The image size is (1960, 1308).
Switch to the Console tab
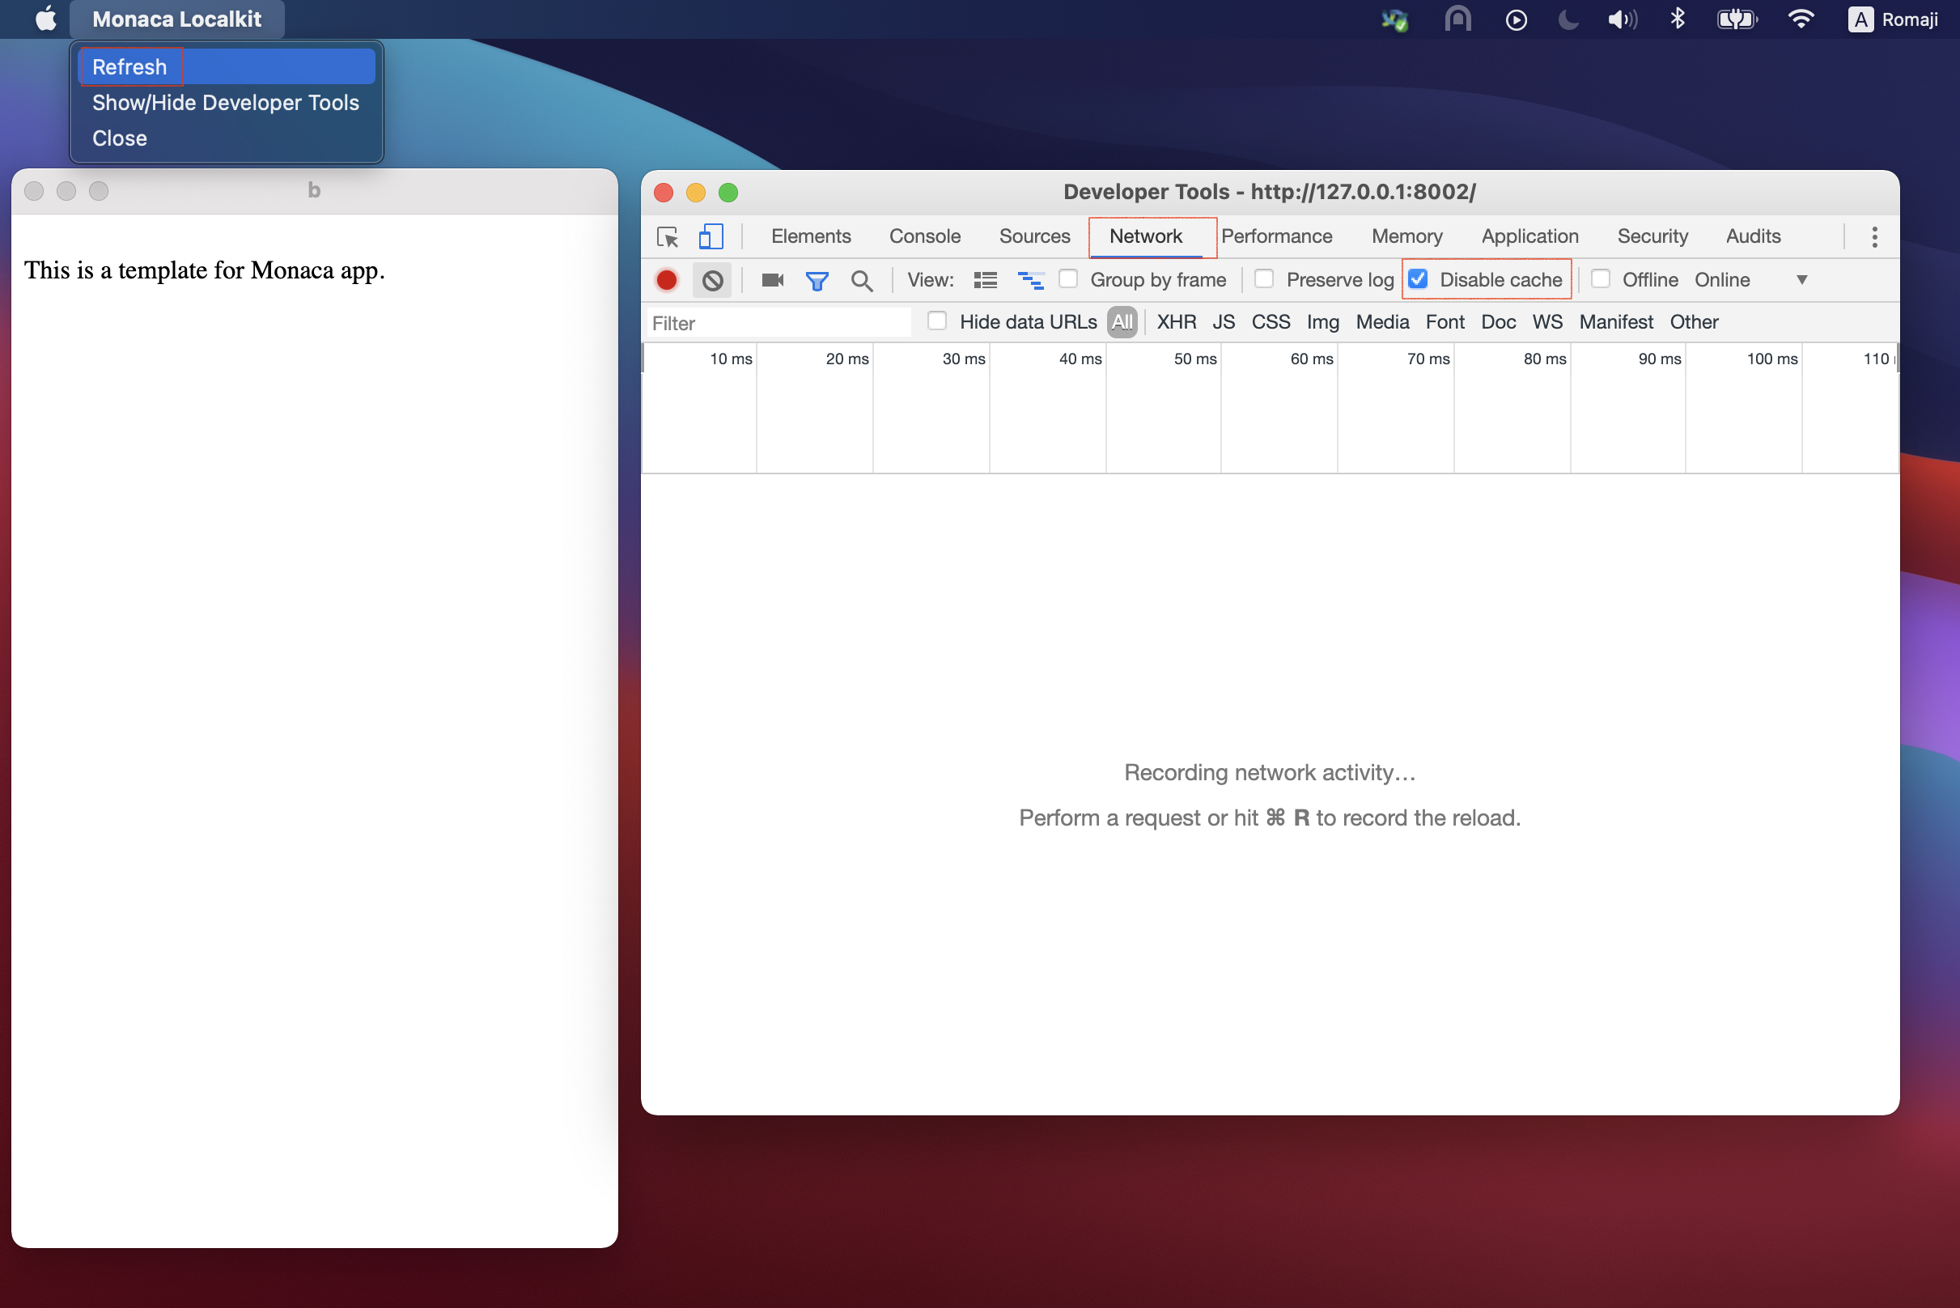click(924, 236)
